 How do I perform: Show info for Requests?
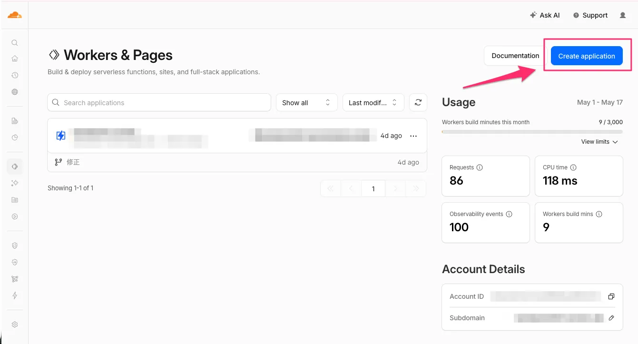pos(480,167)
